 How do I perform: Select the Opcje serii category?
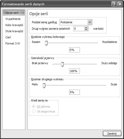pyautogui.click(x=14, y=13)
